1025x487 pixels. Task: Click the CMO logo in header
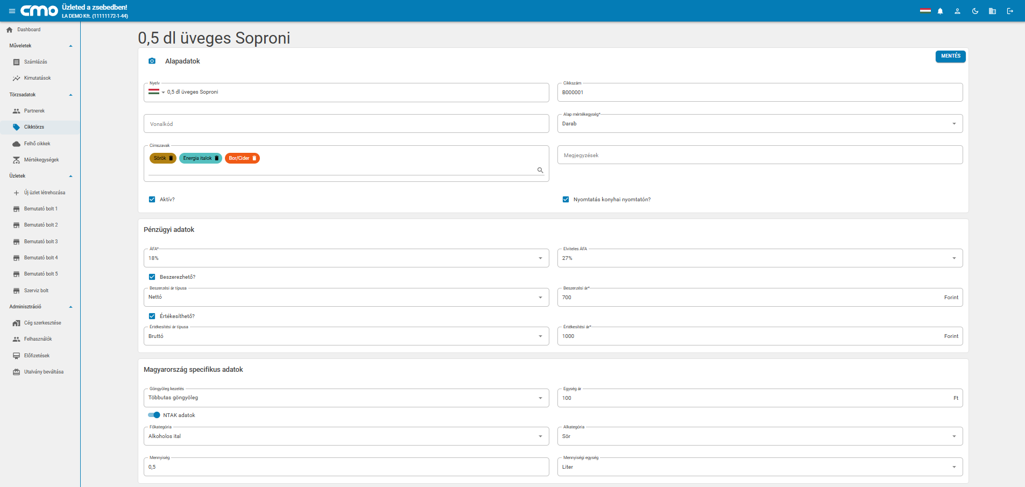39,11
